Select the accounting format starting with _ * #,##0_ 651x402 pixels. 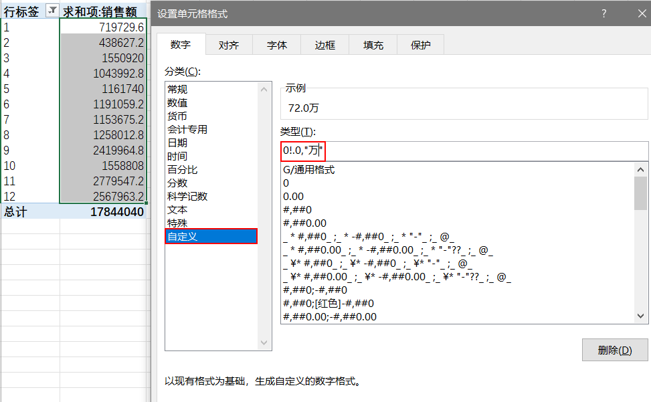pos(458,237)
